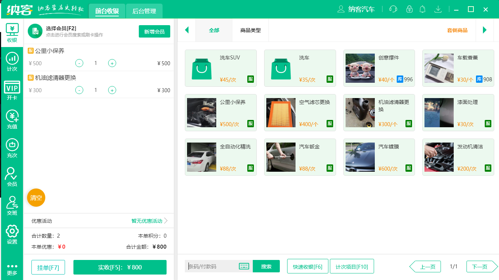Click the 实收[F5] ¥800 button
The height and width of the screenshot is (280, 499).
pyautogui.click(x=120, y=267)
